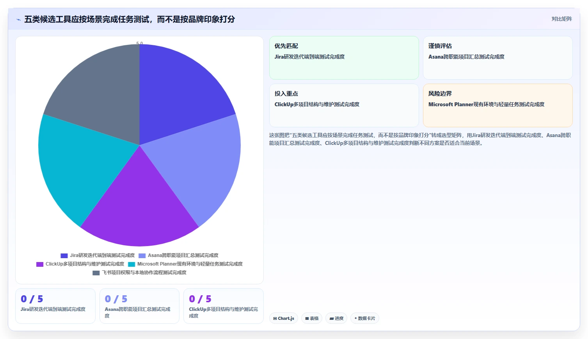The height and width of the screenshot is (339, 588).
Task: Click the Chart.js chip icon
Action: pos(275,318)
